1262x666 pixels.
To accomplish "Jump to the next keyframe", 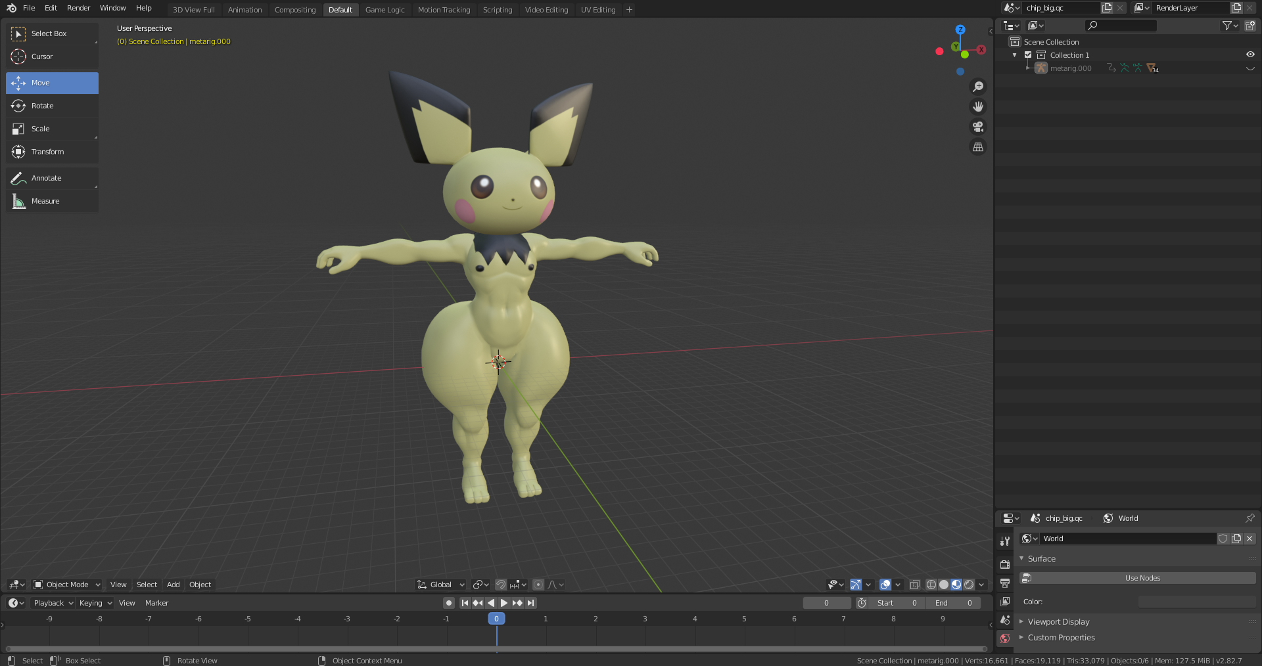I will [517, 603].
